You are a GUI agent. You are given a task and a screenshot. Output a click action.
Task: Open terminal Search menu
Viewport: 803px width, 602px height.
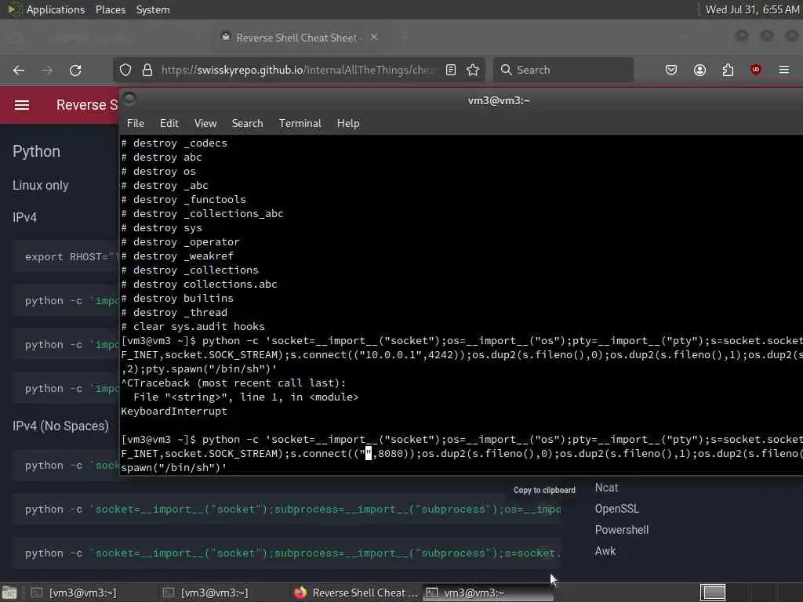click(247, 123)
